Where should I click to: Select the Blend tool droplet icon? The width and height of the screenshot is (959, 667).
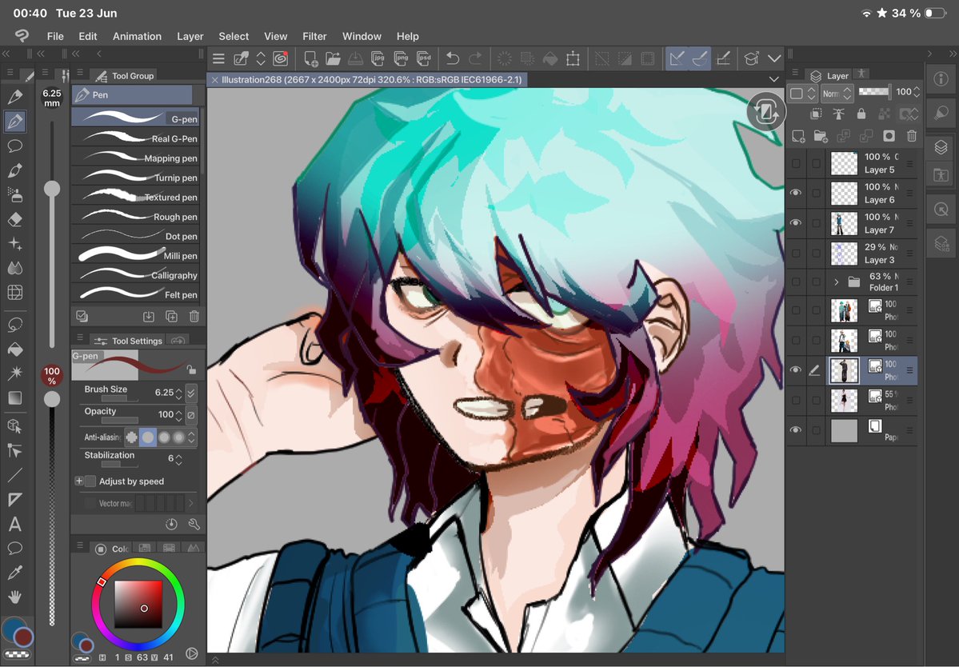(15, 268)
